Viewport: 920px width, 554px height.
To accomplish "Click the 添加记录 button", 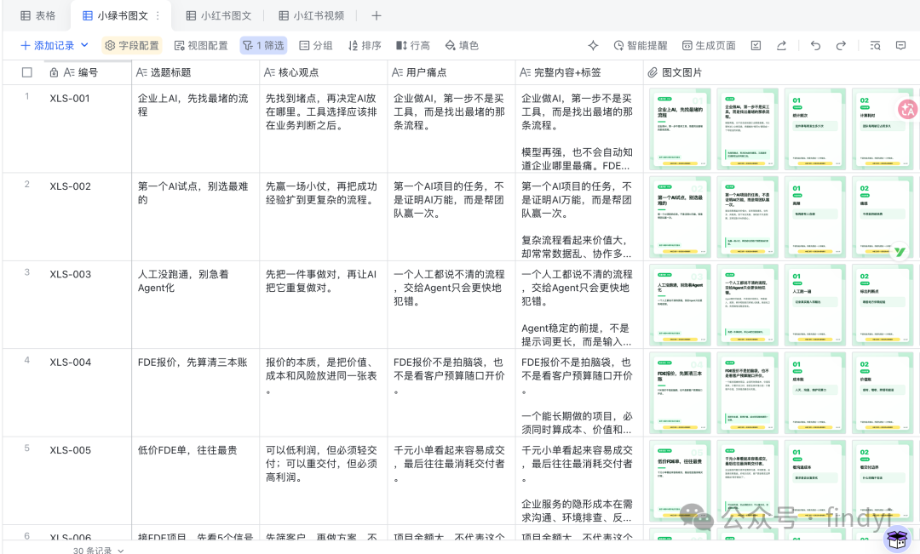I will pyautogui.click(x=48, y=46).
